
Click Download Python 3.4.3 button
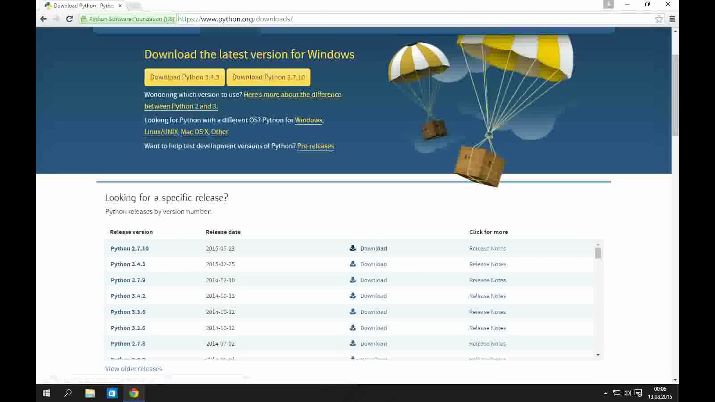coord(184,77)
